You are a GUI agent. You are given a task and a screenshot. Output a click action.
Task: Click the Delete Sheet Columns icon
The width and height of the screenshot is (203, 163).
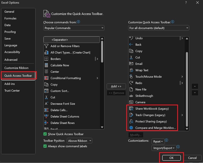click(x=46, y=117)
